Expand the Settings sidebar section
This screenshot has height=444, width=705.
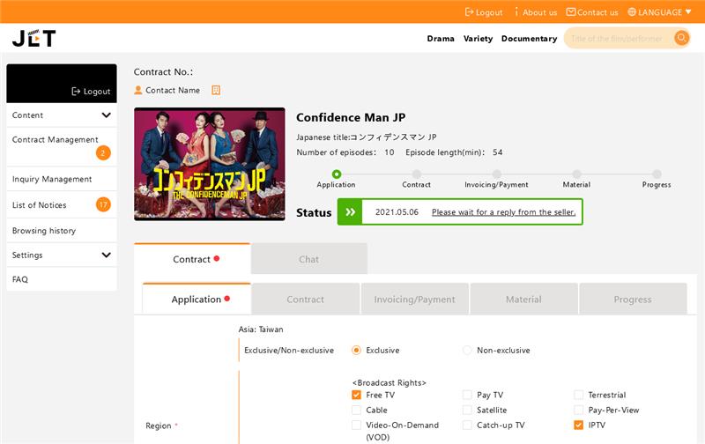106,255
